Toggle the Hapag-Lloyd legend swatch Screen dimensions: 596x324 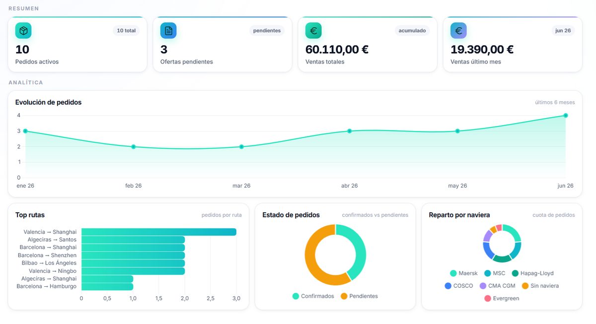[516, 273]
